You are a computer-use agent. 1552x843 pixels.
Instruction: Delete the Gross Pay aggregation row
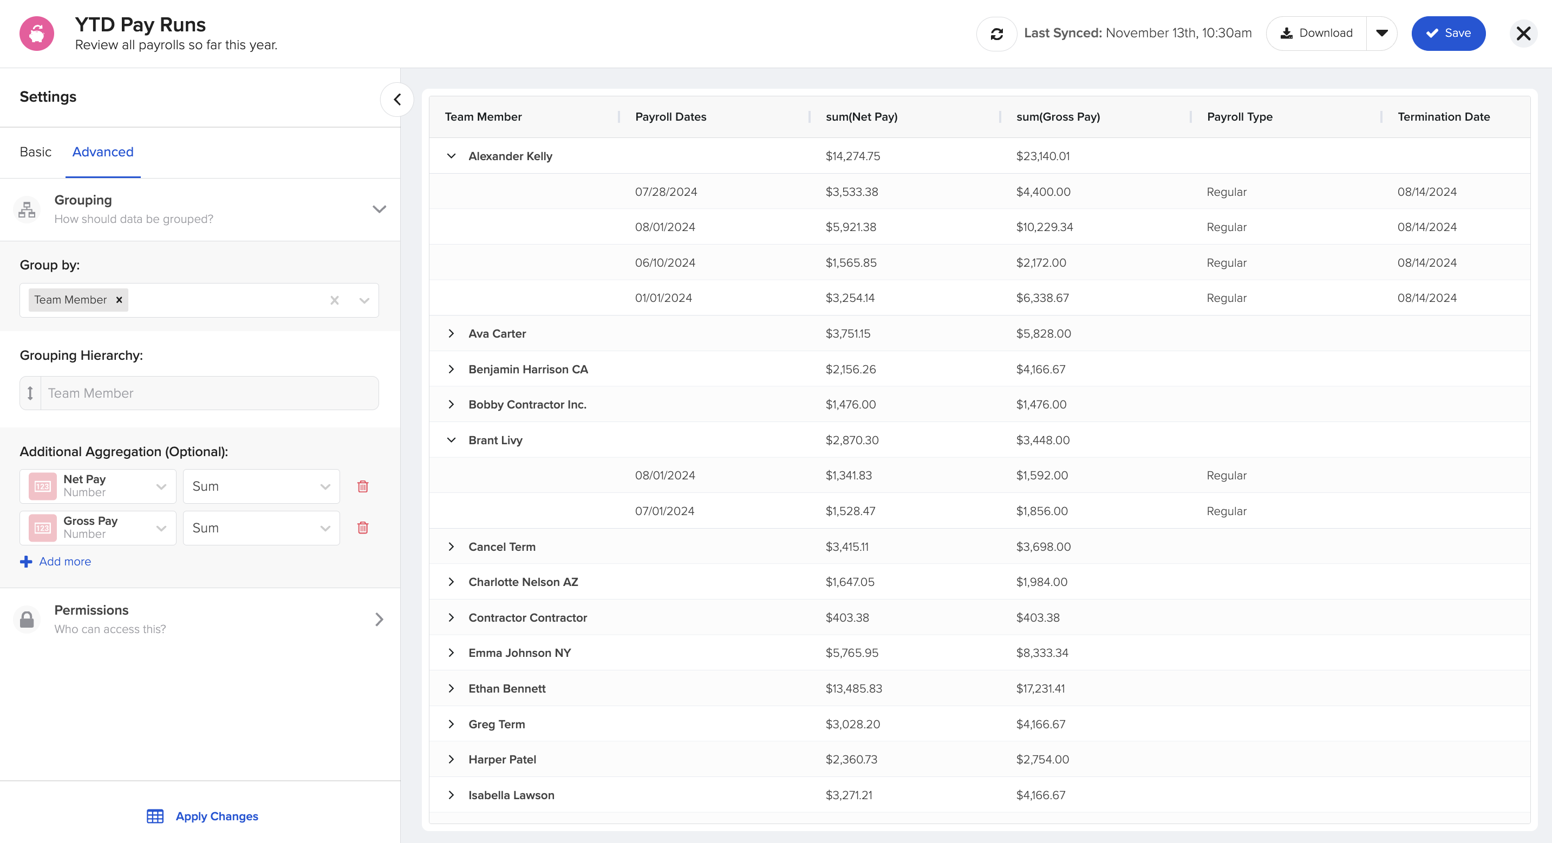coord(363,528)
